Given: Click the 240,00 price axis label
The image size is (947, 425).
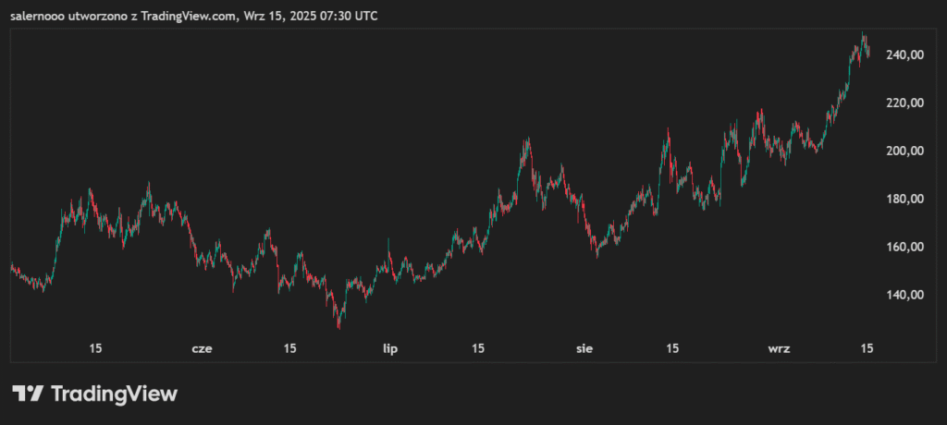Looking at the screenshot, I should click(x=904, y=55).
